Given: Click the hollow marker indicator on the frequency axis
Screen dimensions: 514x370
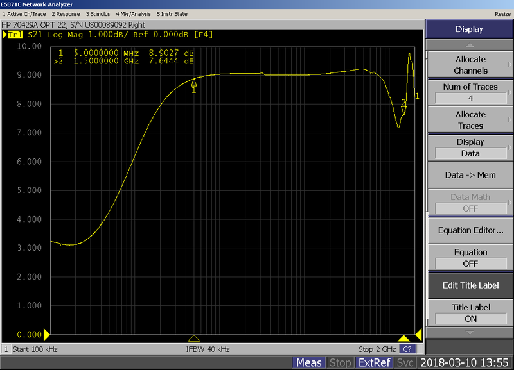Looking at the screenshot, I should click(194, 338).
